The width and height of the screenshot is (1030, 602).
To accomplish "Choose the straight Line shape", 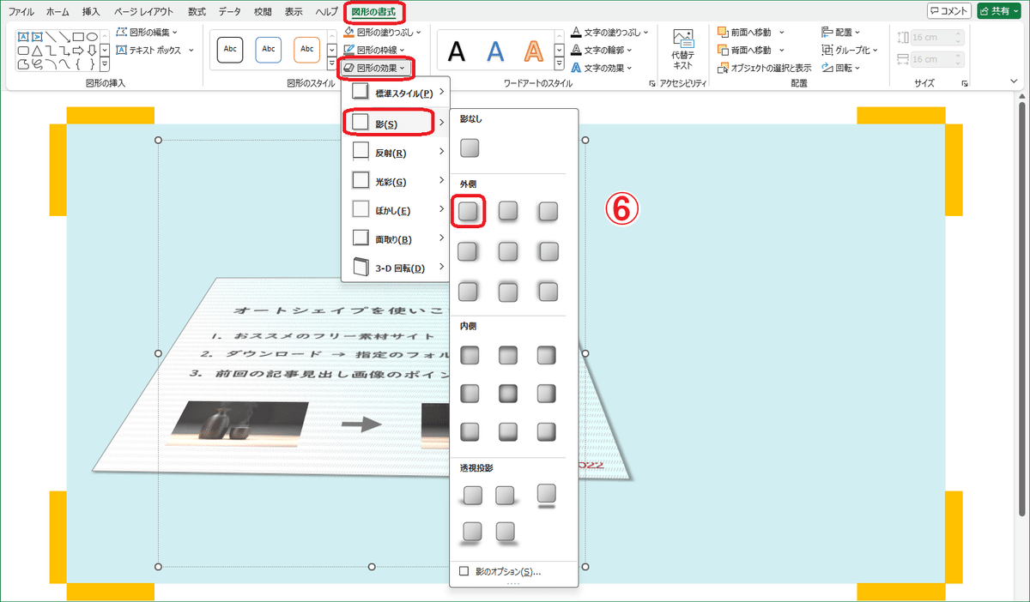I will (51, 37).
